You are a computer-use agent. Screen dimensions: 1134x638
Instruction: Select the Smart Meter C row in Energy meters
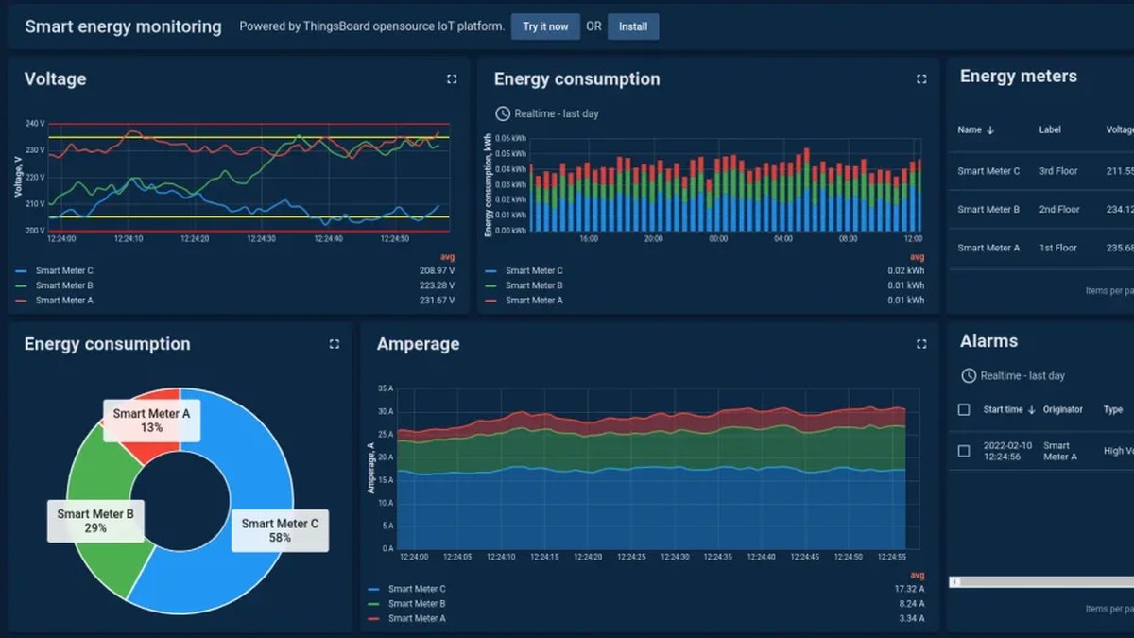[1041, 171]
